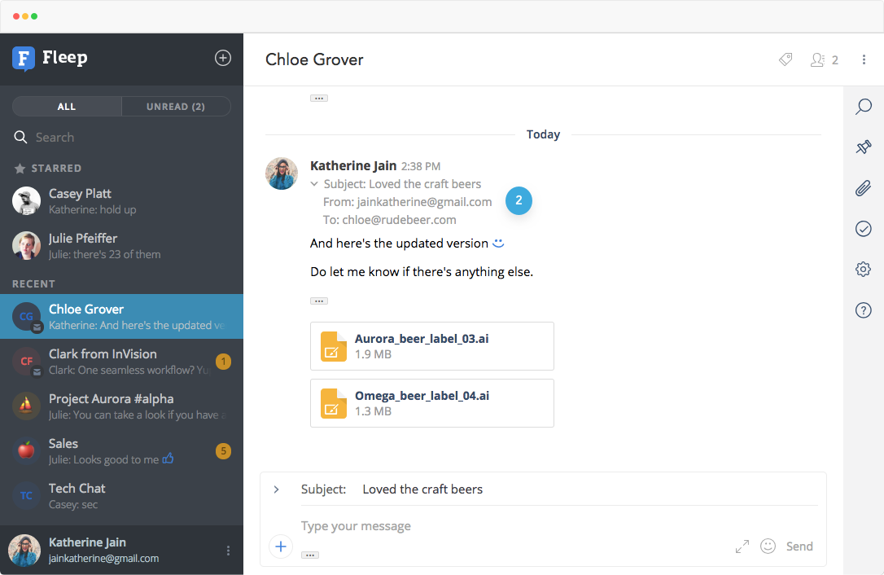Viewport: 884px width, 575px height.
Task: Expand the message composer to fullscreen
Action: click(x=742, y=546)
